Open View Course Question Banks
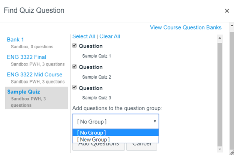This screenshot has height=155, width=234. click(x=186, y=27)
